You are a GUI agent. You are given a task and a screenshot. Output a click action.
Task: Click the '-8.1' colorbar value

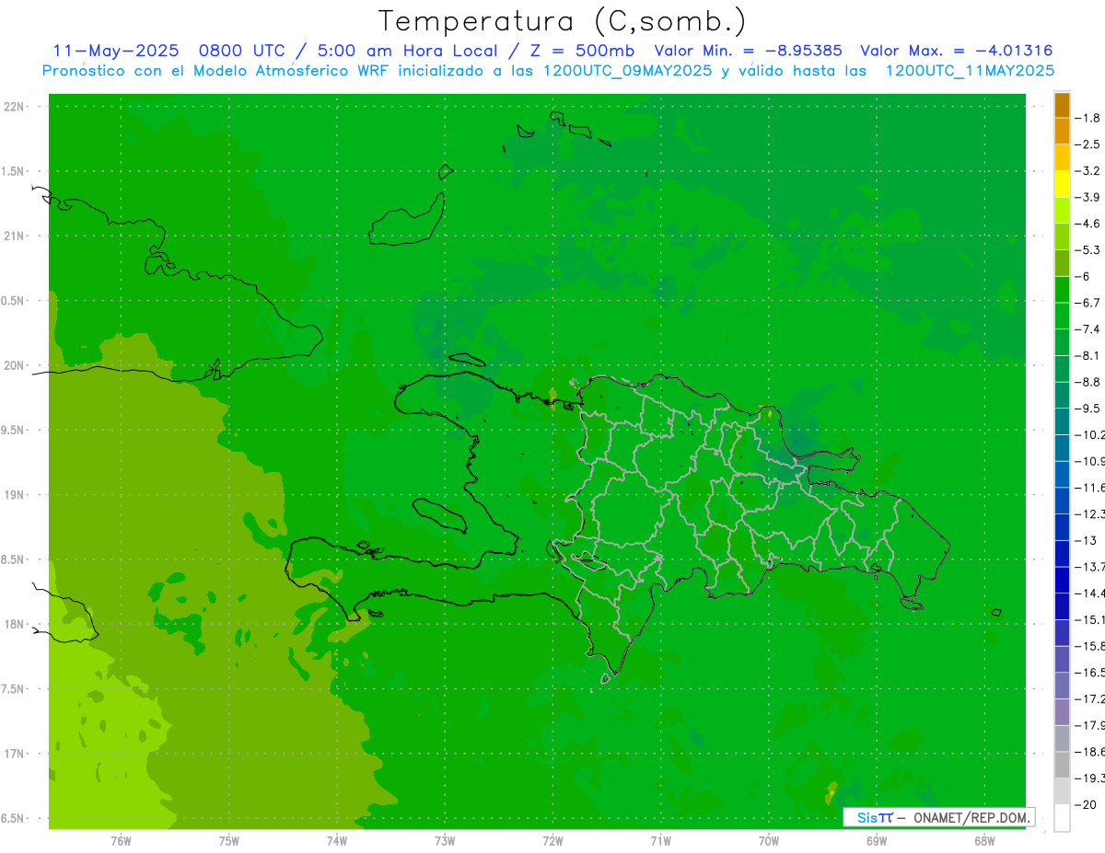tap(1088, 355)
